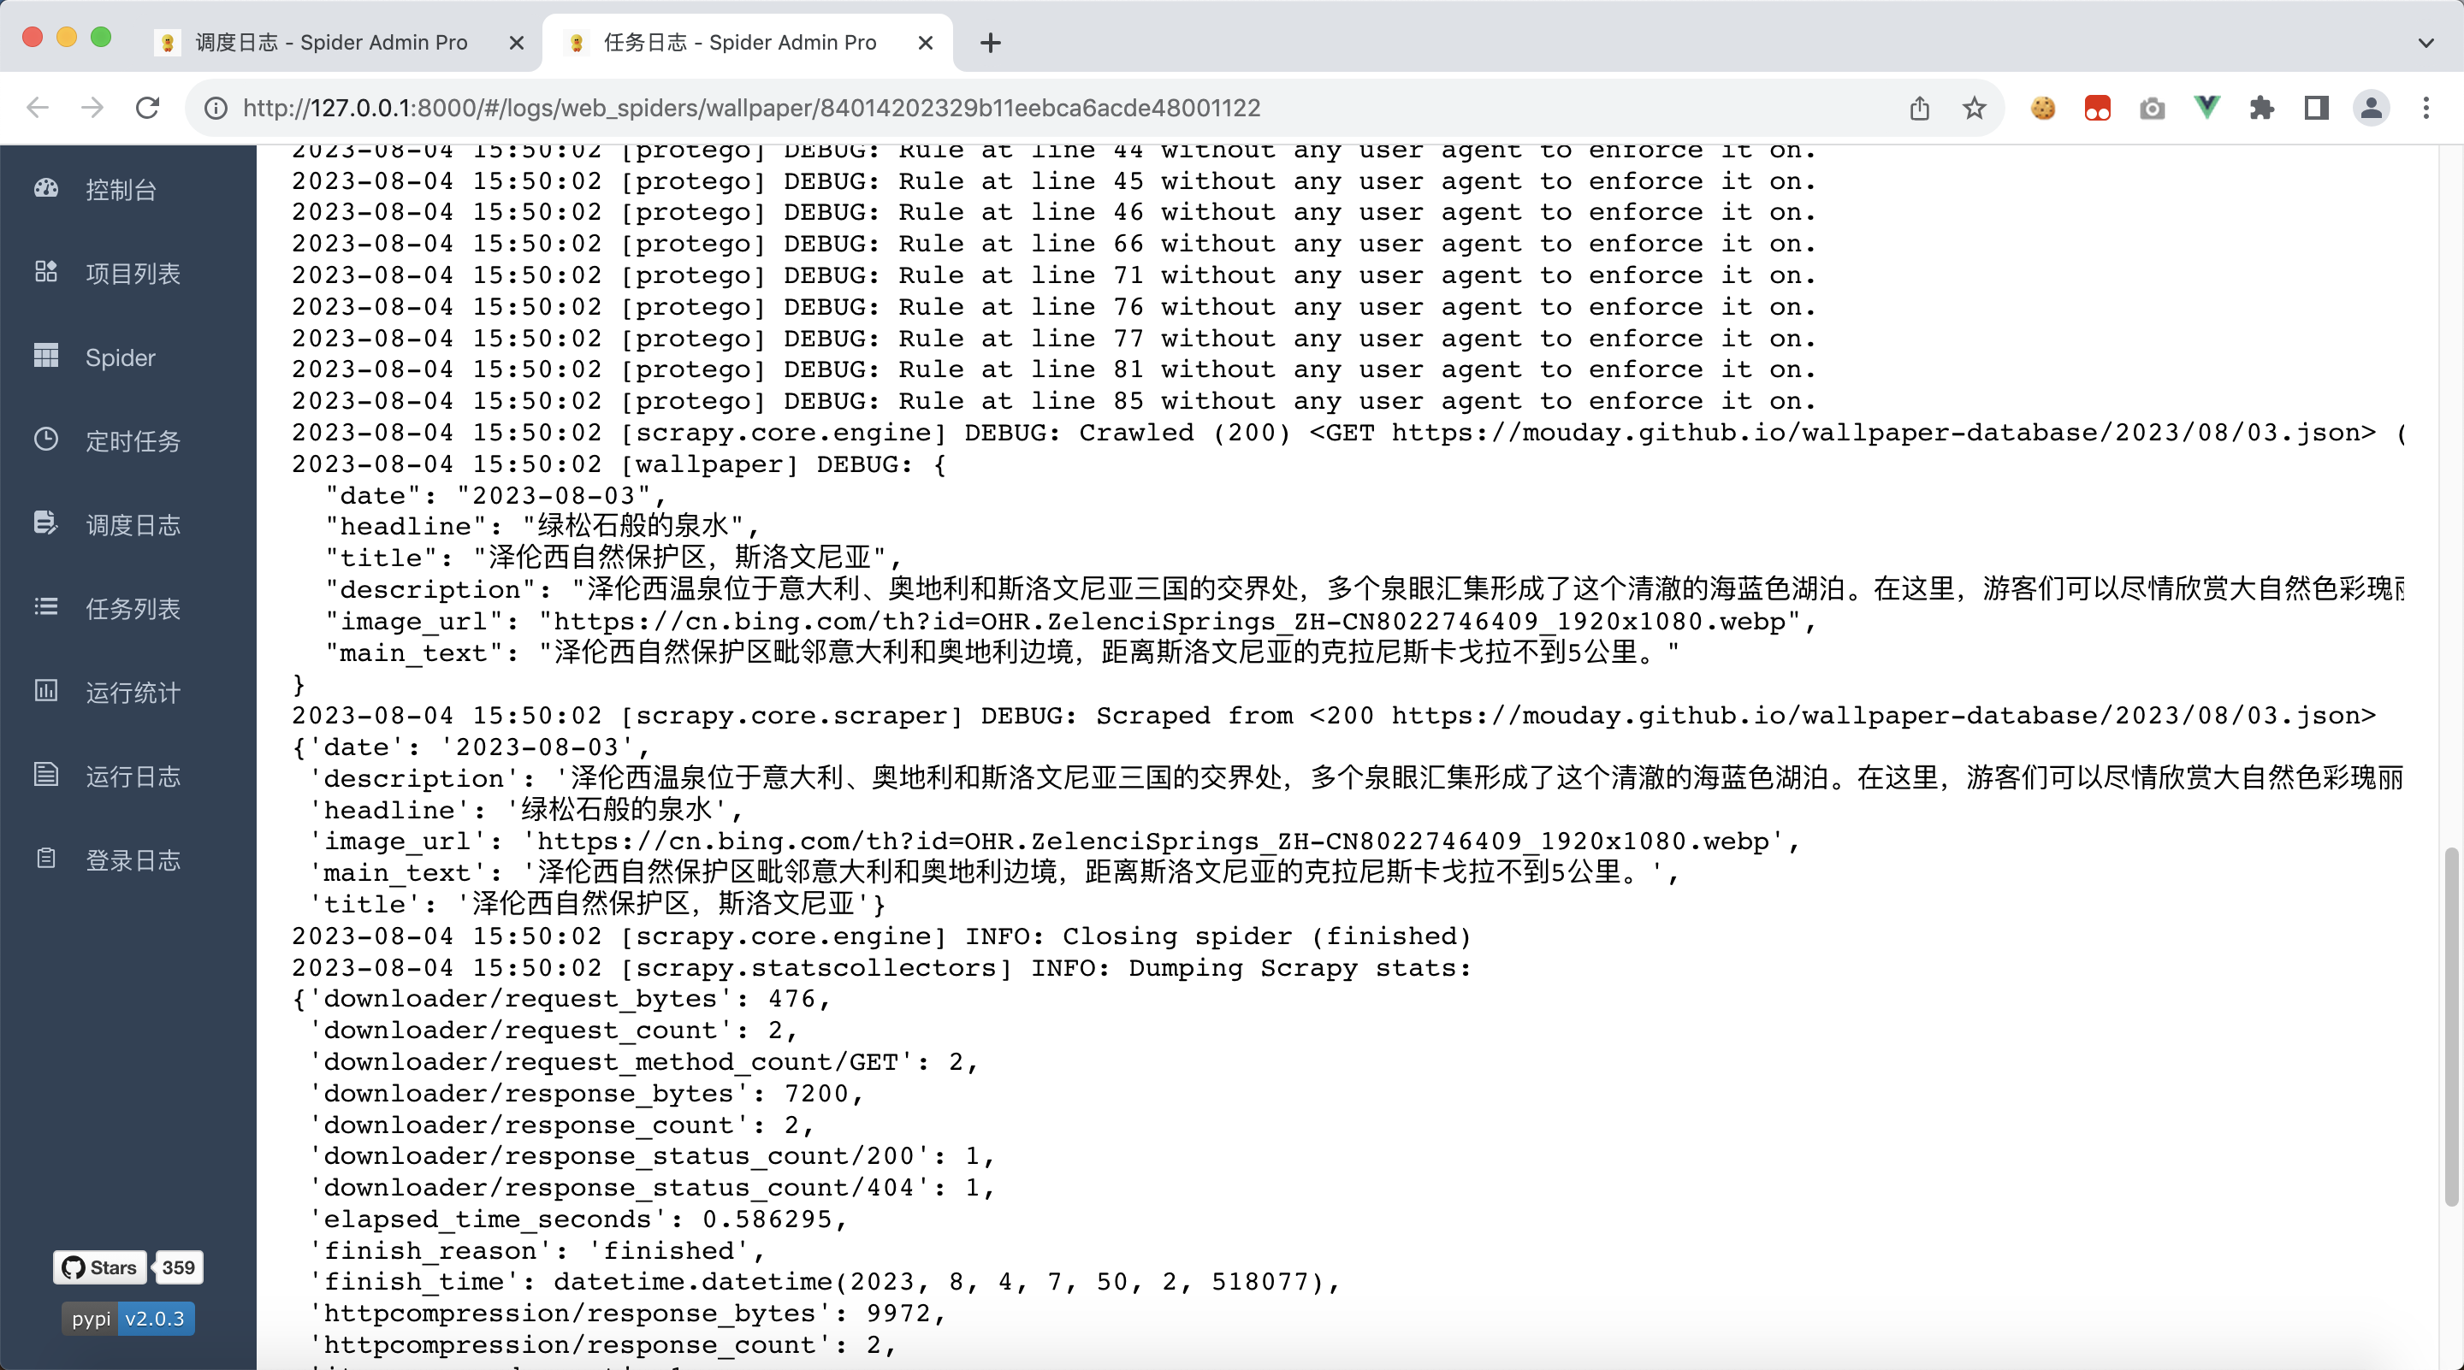Click the browser refresh icon
This screenshot has height=1370, width=2464.
tap(149, 108)
